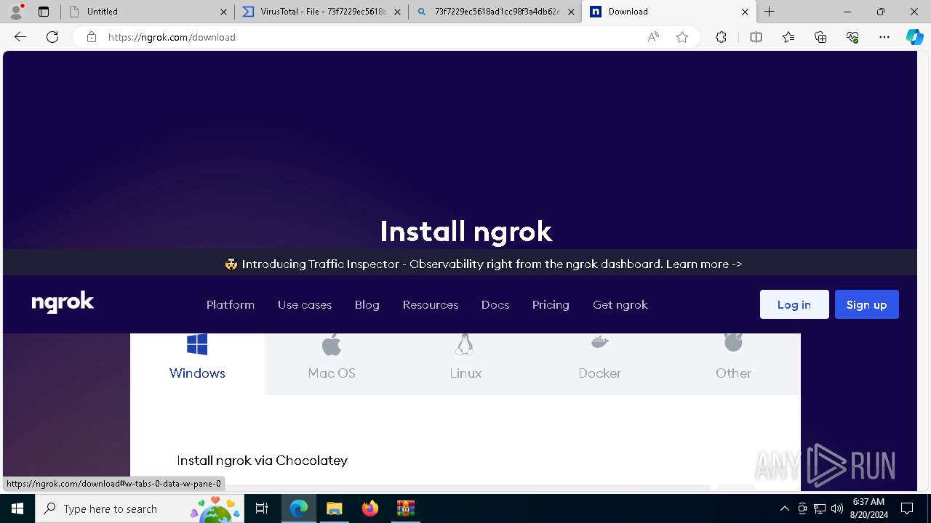The height and width of the screenshot is (523, 931).
Task: Select the Linux tab label
Action: click(465, 373)
